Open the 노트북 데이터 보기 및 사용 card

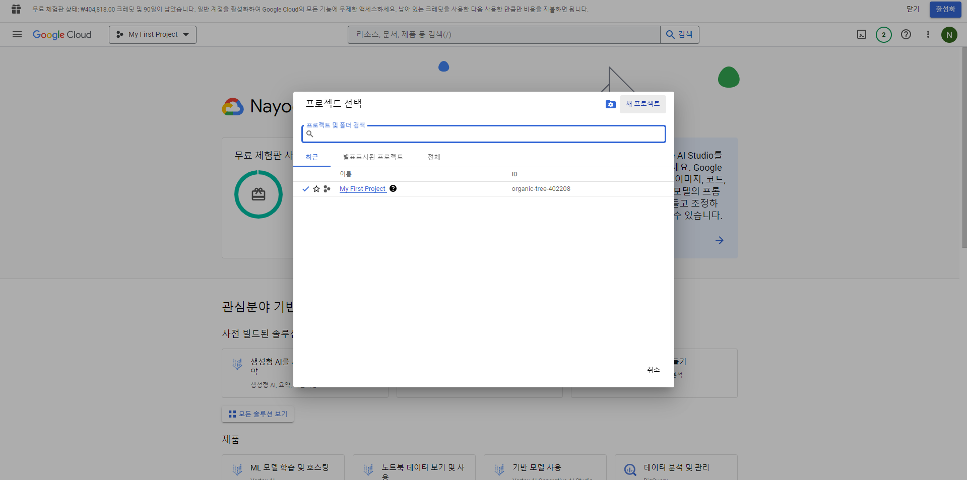coord(414,467)
